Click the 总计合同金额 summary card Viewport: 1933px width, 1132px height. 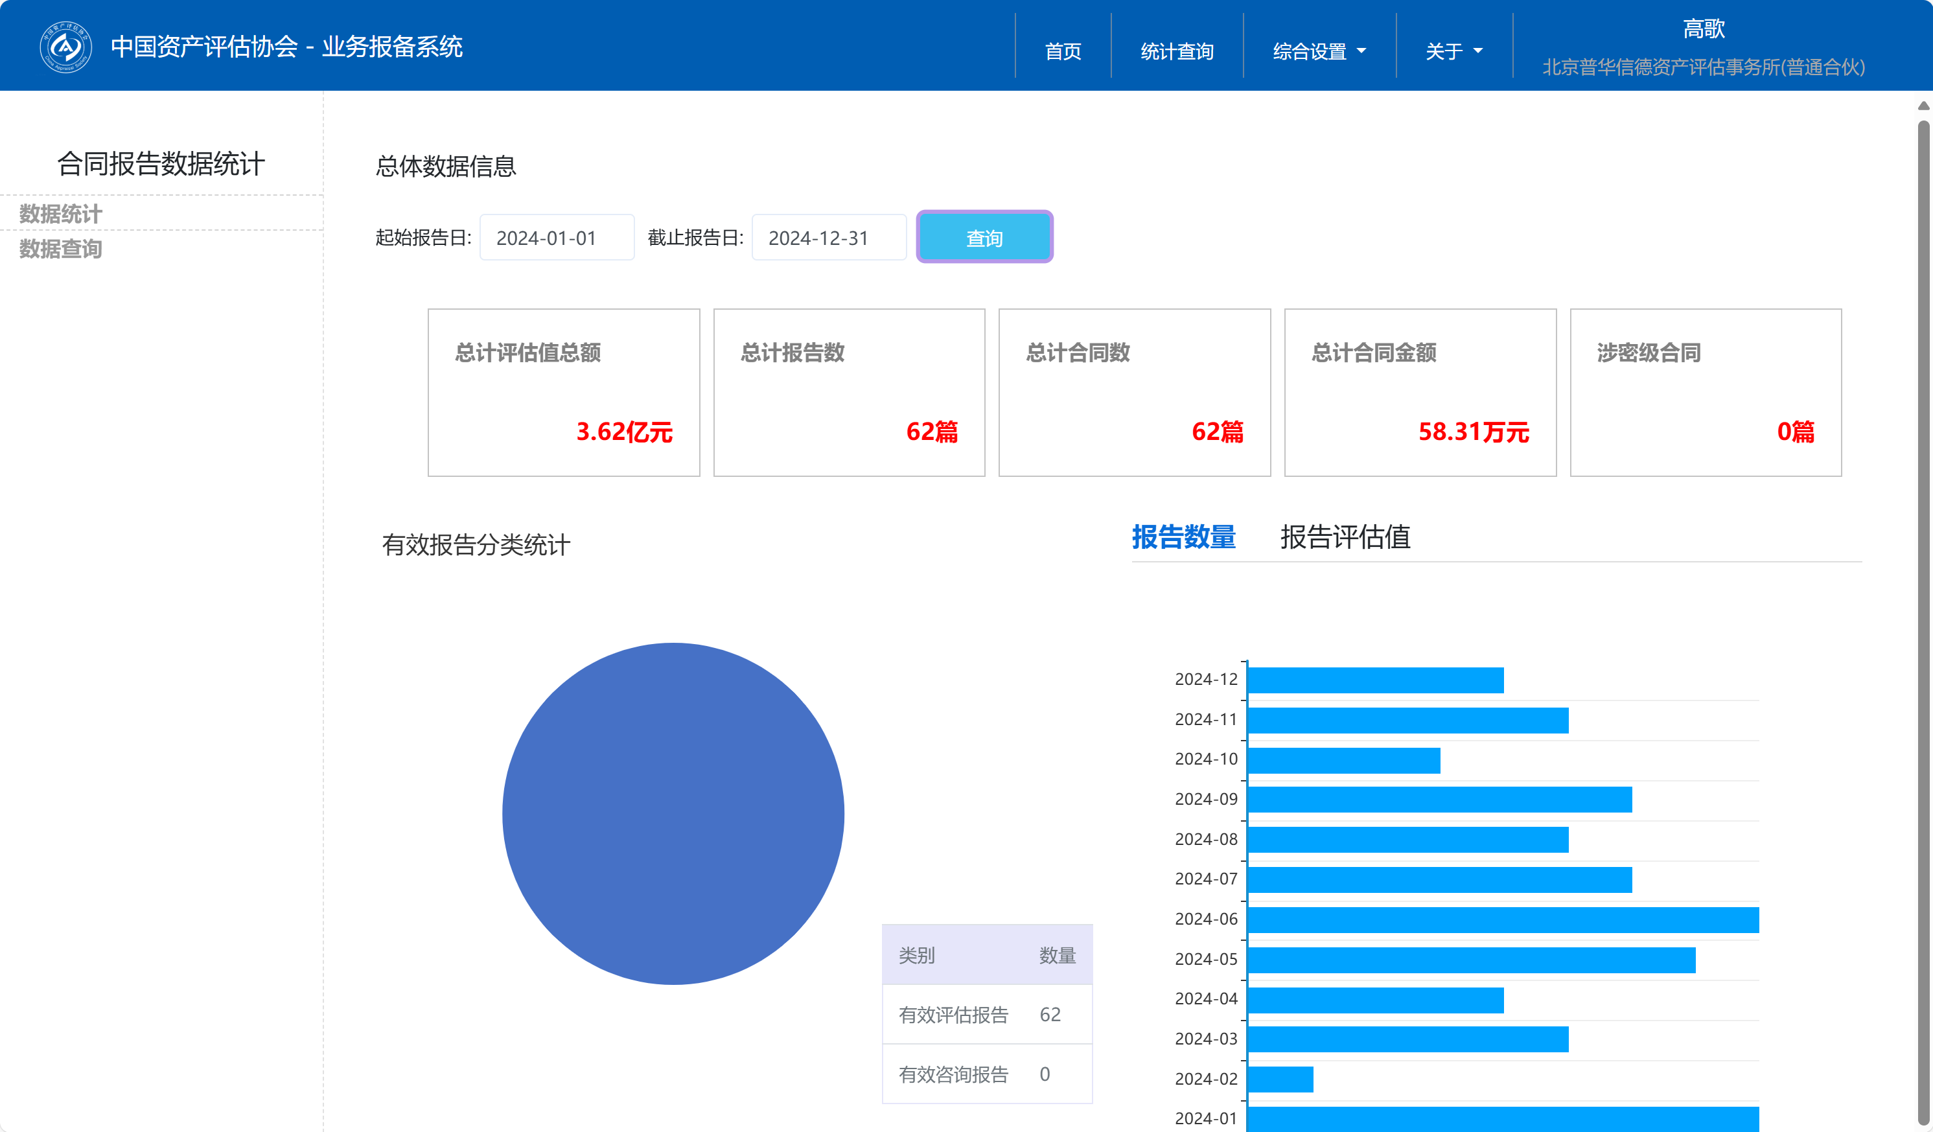point(1420,393)
